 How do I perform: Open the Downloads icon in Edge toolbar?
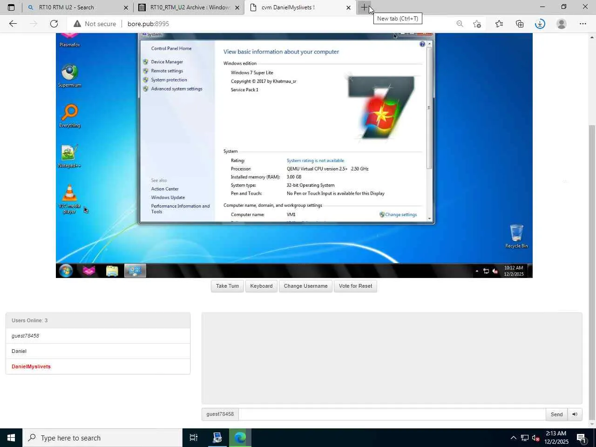pos(540,24)
